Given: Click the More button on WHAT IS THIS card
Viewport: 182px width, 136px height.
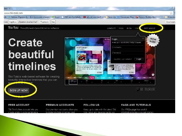Looking at the screenshot, I should coord(99,73).
